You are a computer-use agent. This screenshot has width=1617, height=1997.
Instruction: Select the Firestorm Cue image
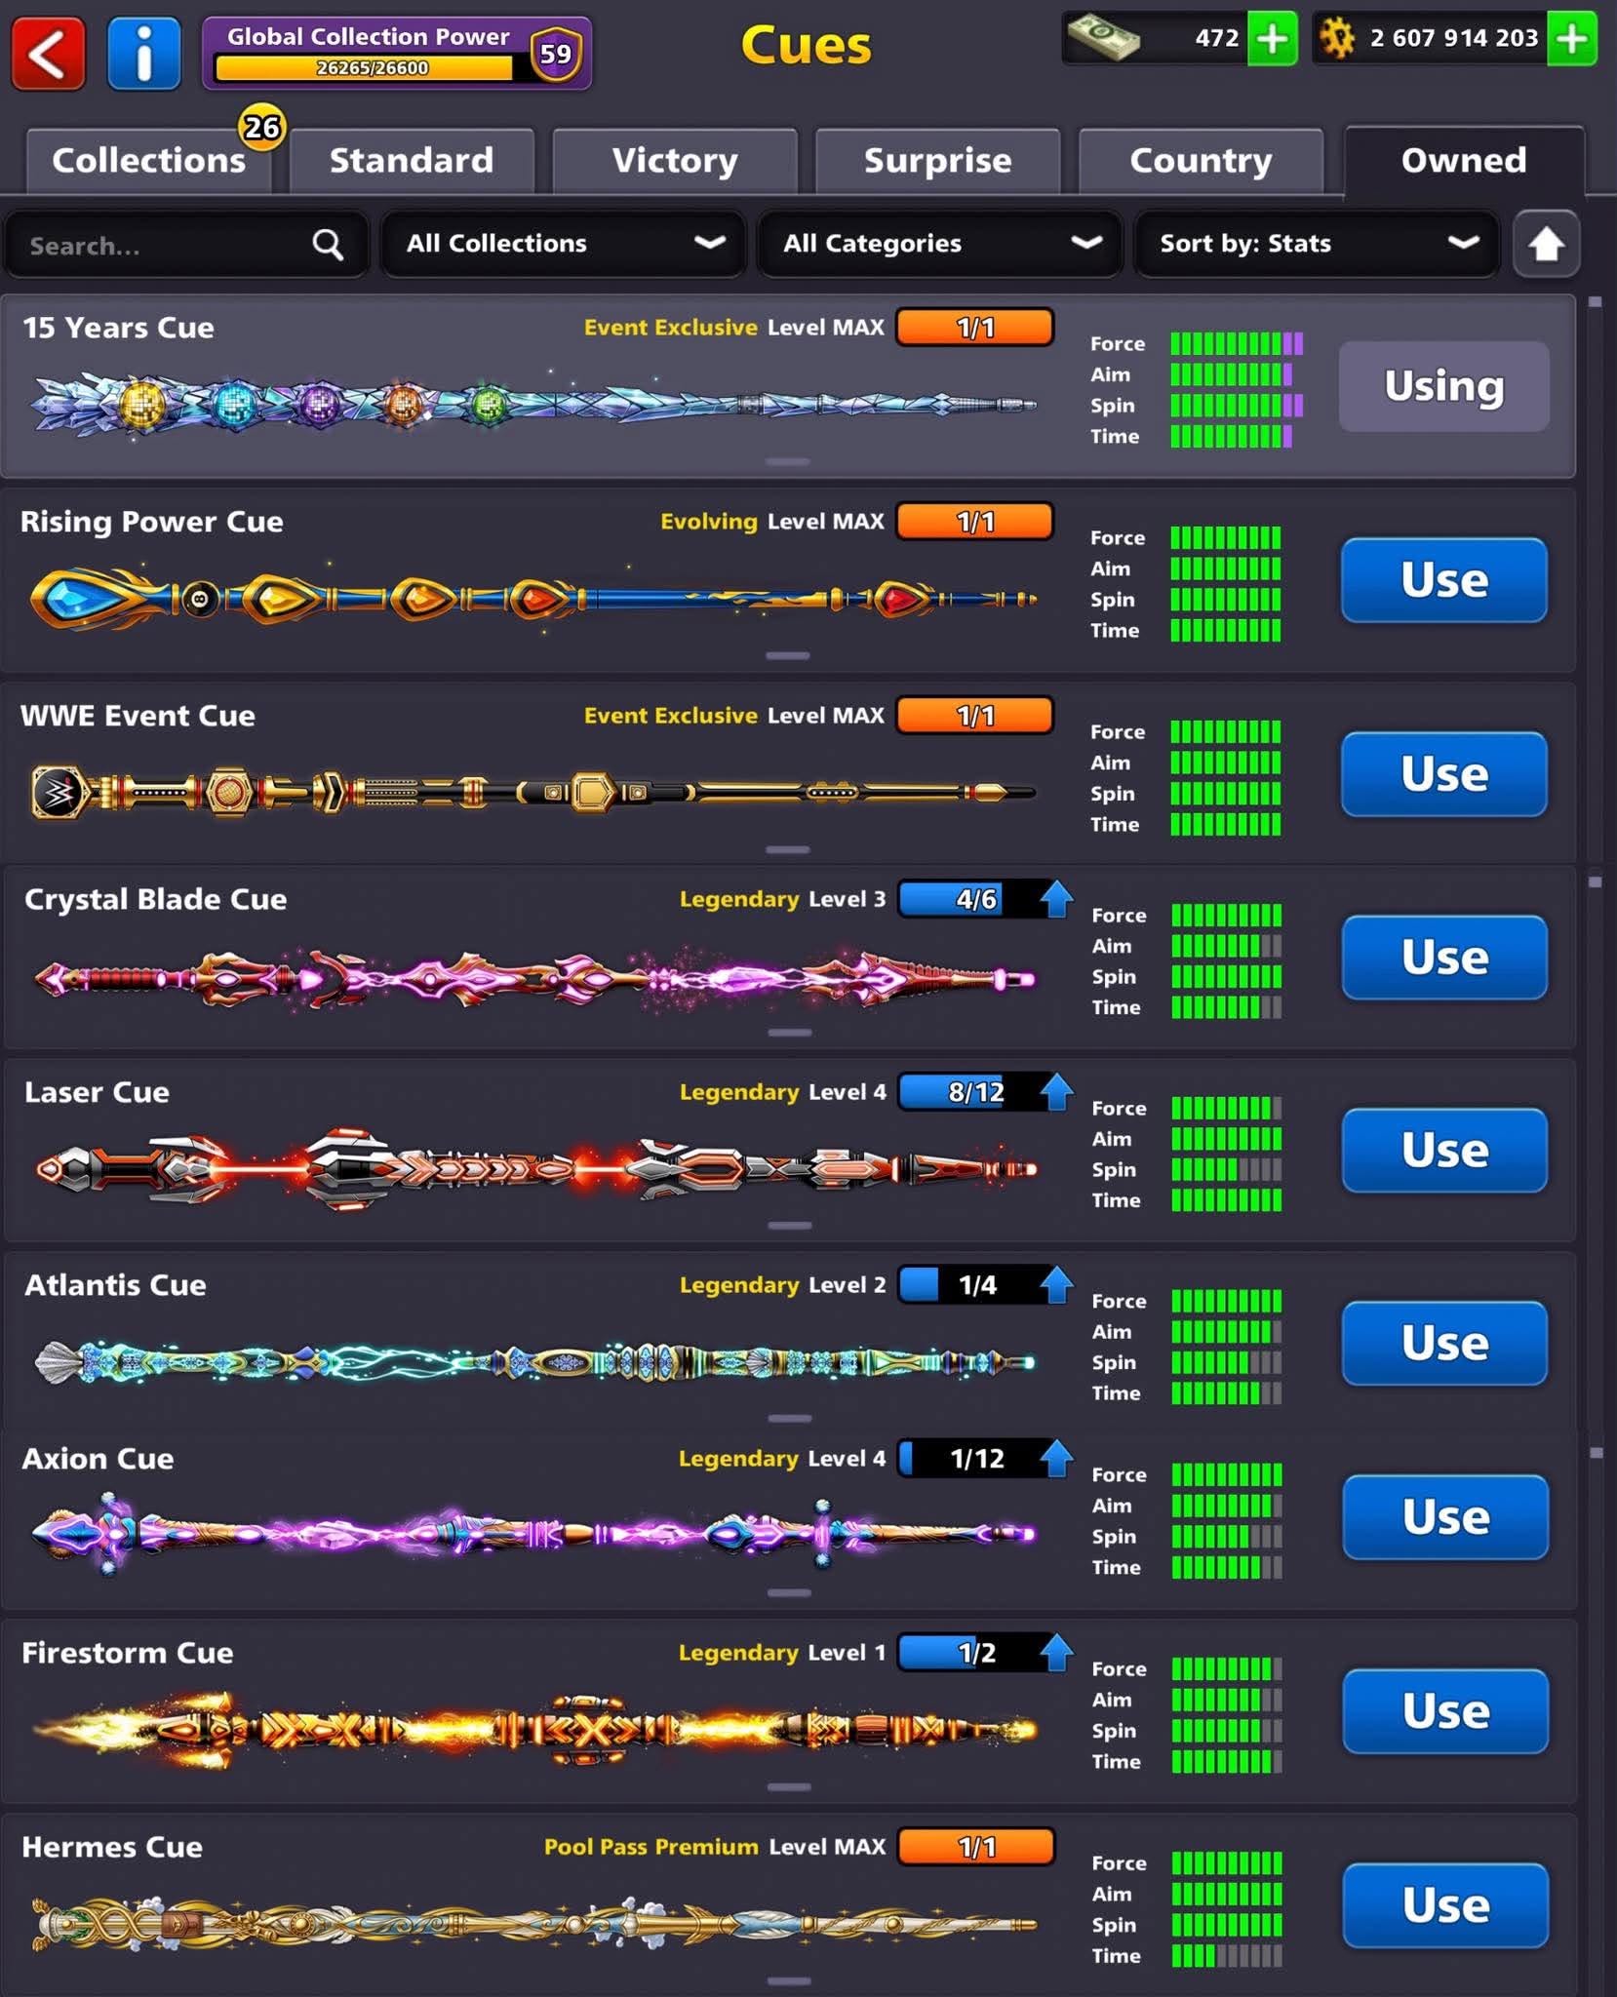click(534, 1730)
